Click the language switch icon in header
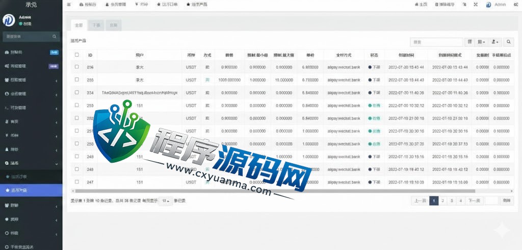 [x=464, y=5]
